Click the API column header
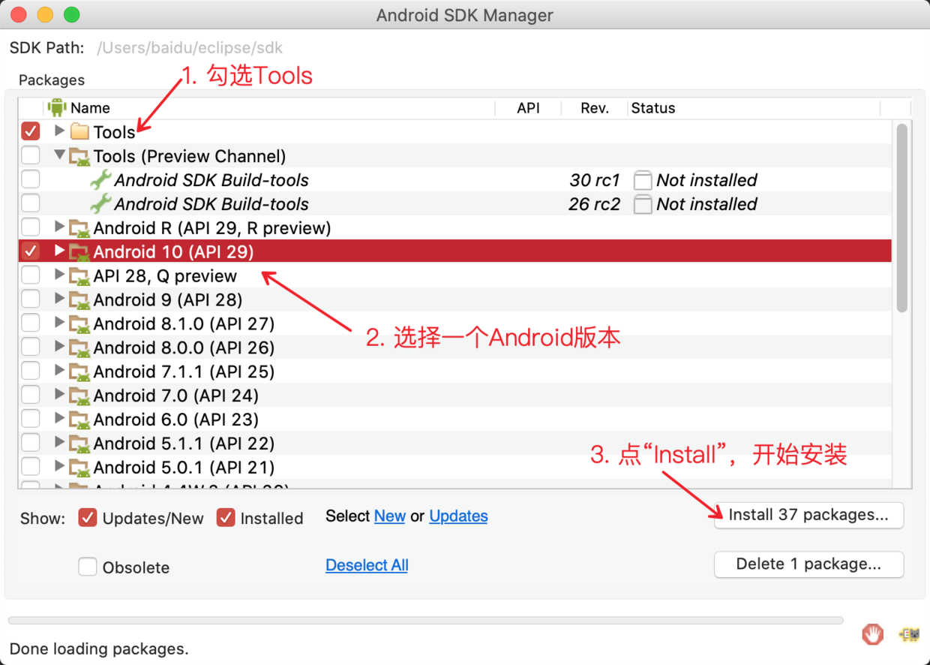Screen dimensions: 930x665 pos(529,108)
